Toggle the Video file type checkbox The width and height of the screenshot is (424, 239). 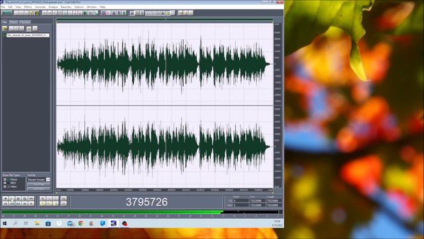tap(5, 187)
